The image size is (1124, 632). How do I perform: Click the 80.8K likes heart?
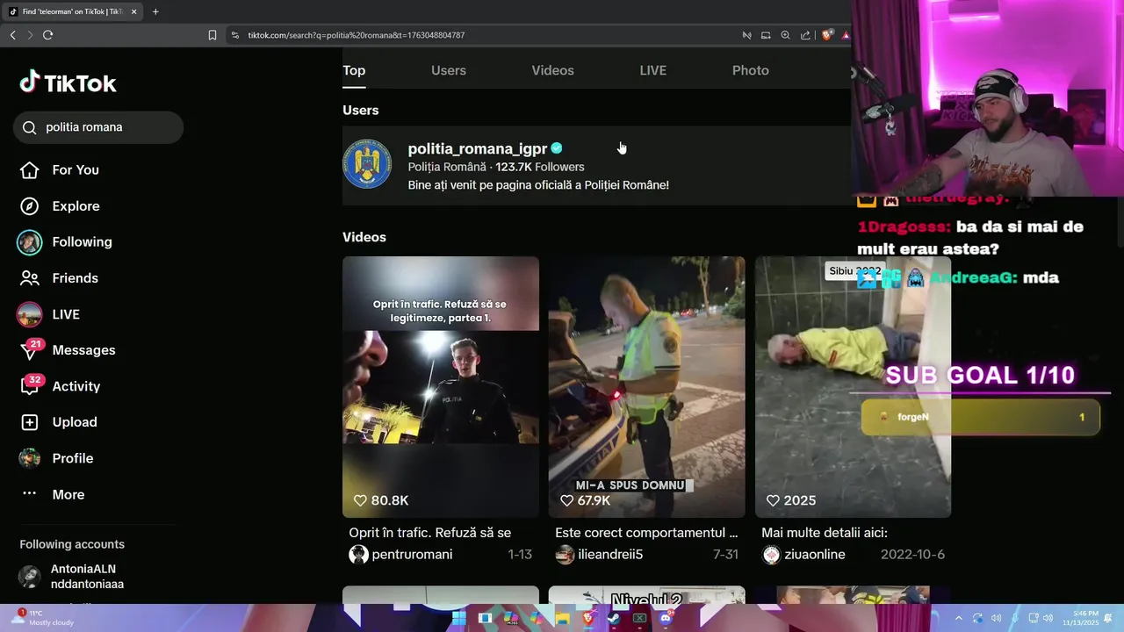click(360, 500)
